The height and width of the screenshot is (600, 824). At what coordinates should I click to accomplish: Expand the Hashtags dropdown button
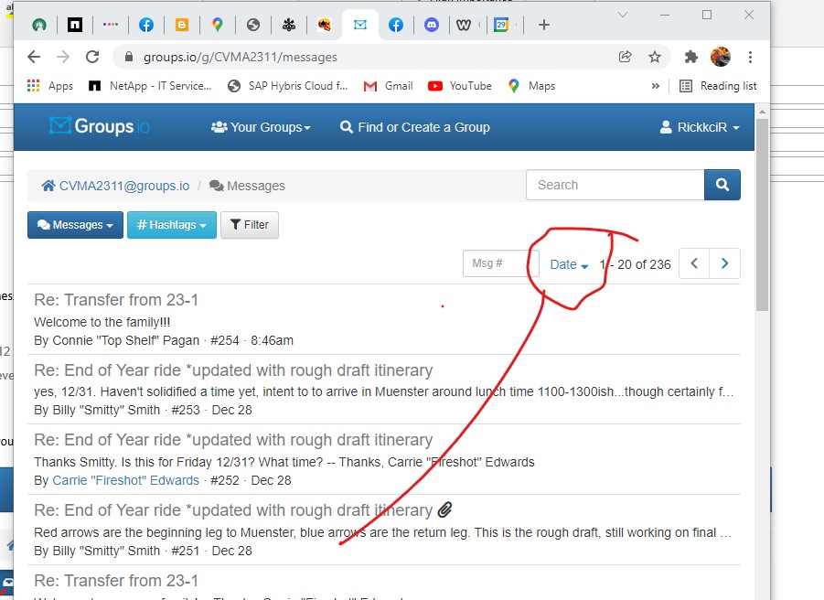pos(172,225)
